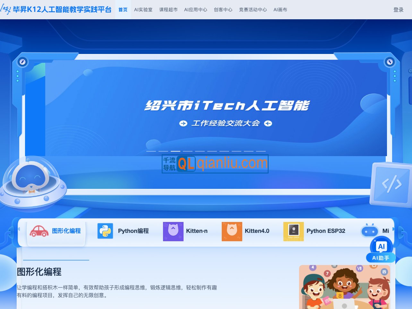Screen dimensions: 412x309
Task: Open Python ESP32 via its board icon
Action: 294,231
